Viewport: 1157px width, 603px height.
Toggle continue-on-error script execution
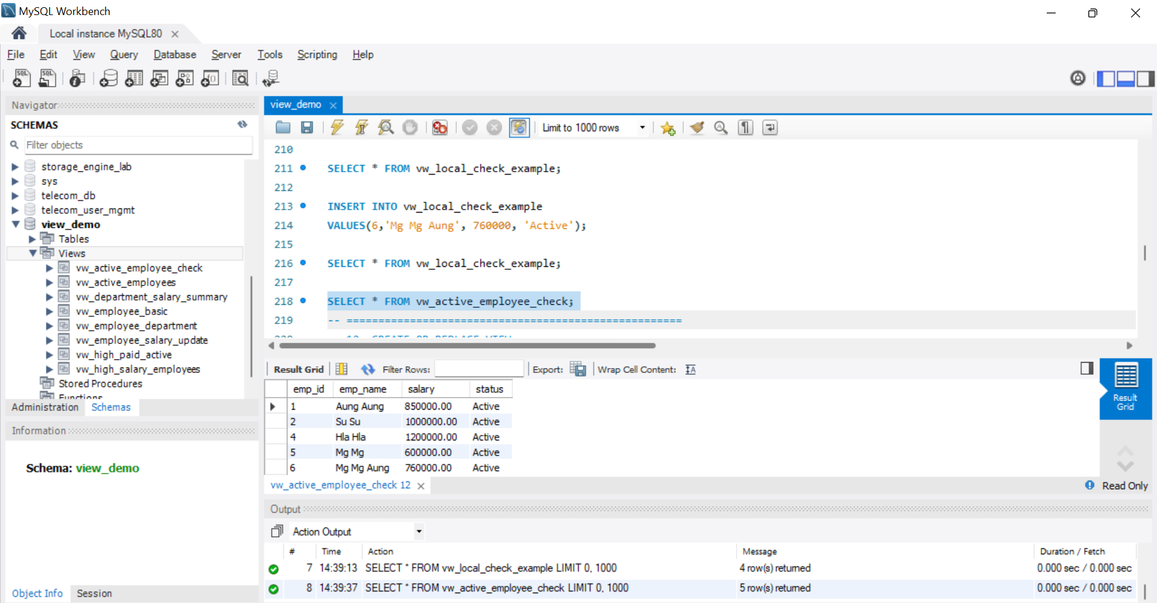tap(440, 127)
